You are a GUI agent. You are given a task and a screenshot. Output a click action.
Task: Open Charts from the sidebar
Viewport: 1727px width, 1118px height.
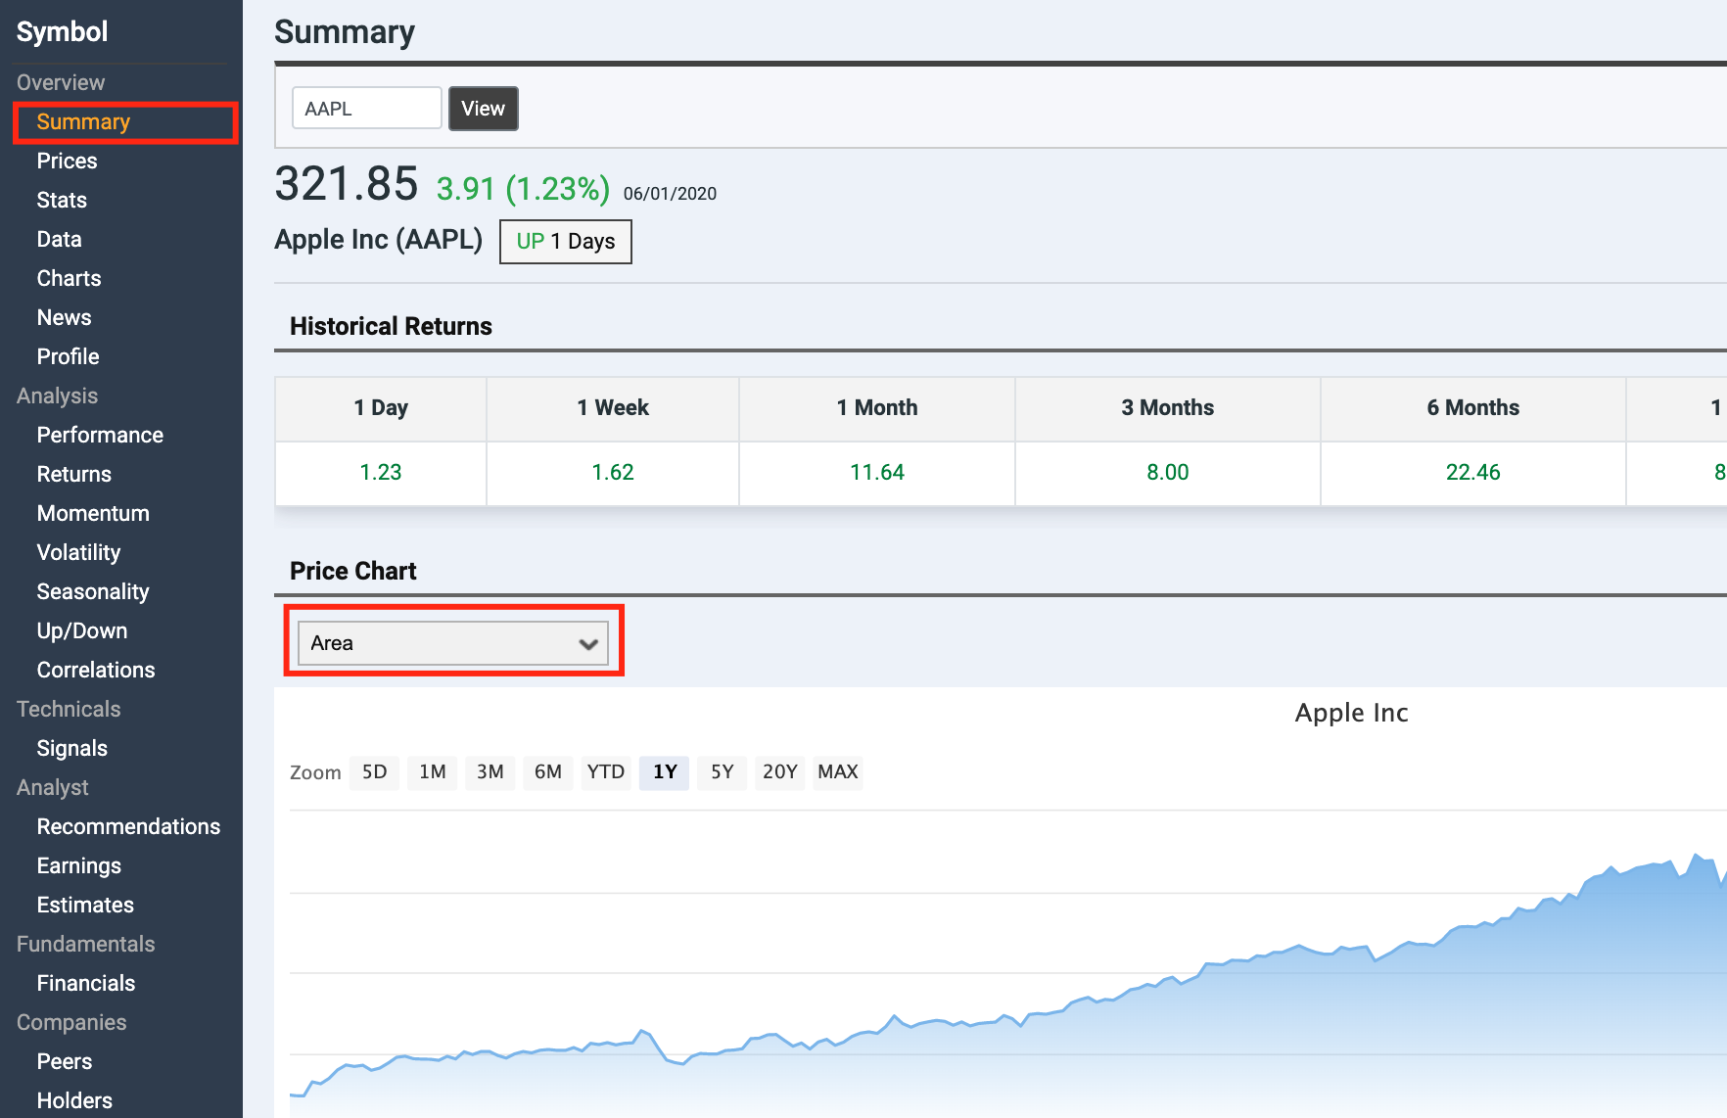[69, 279]
